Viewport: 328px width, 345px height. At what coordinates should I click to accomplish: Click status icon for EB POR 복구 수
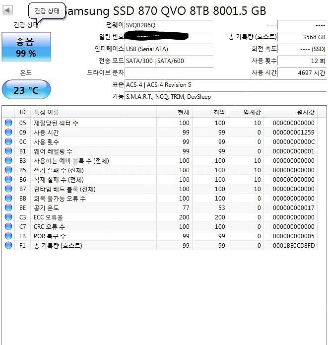click(x=8, y=236)
